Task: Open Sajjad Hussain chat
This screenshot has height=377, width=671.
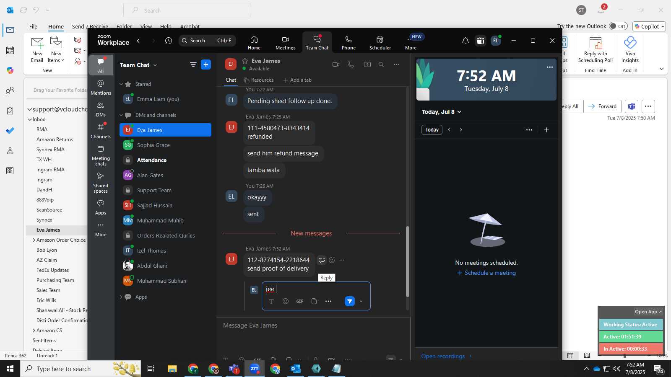Action: click(165, 205)
